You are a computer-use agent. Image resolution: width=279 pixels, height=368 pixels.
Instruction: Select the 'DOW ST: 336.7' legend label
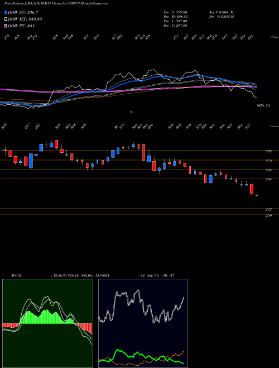(23, 12)
